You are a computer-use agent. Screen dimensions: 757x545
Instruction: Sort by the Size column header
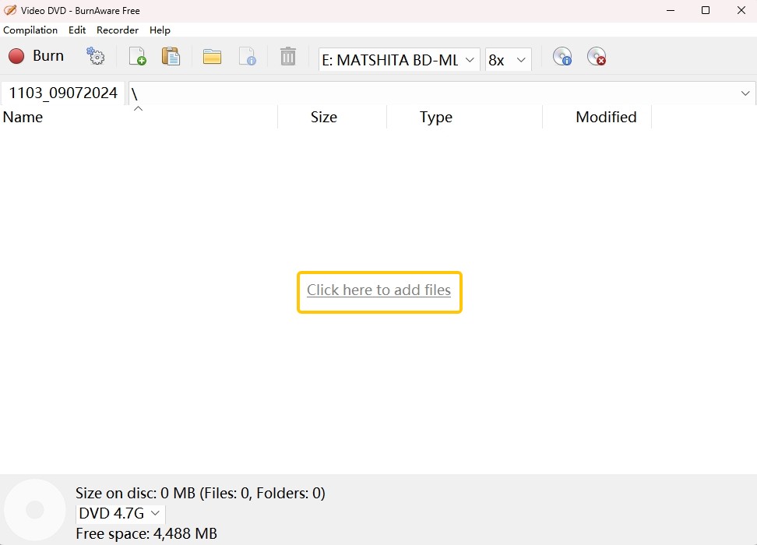[x=332, y=117]
